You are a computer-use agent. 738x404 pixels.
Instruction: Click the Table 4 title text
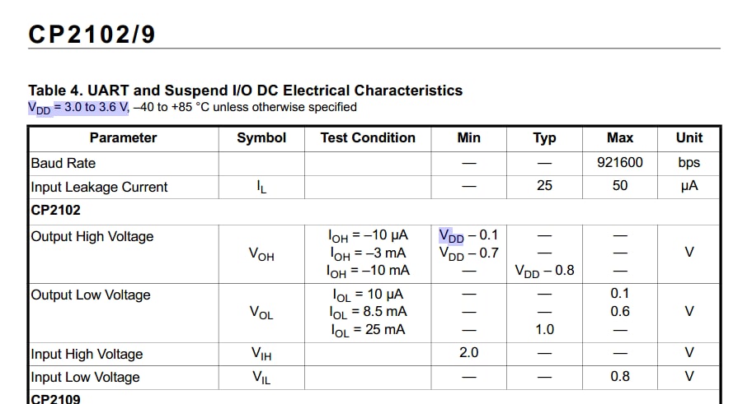[245, 91]
